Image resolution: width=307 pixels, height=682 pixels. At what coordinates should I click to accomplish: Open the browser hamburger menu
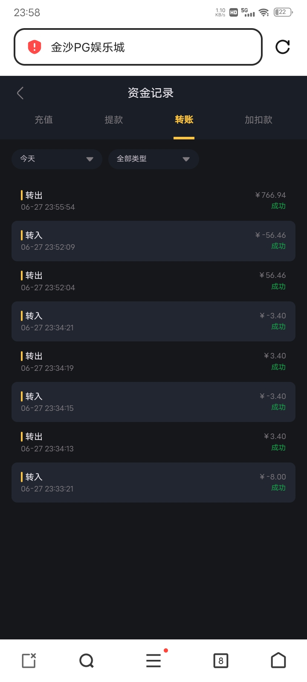(153, 661)
